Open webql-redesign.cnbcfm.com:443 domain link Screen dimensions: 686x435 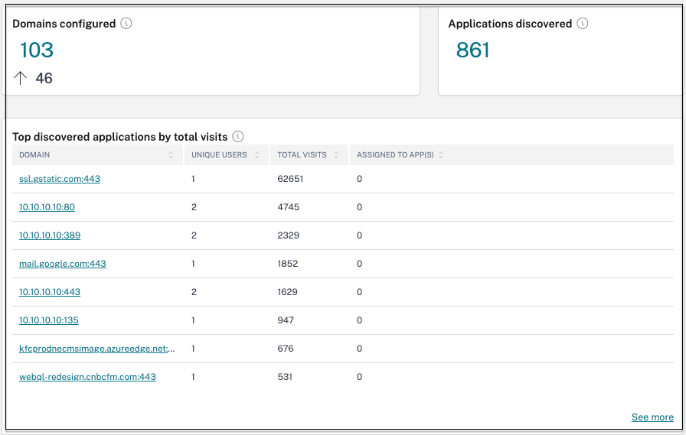87,377
